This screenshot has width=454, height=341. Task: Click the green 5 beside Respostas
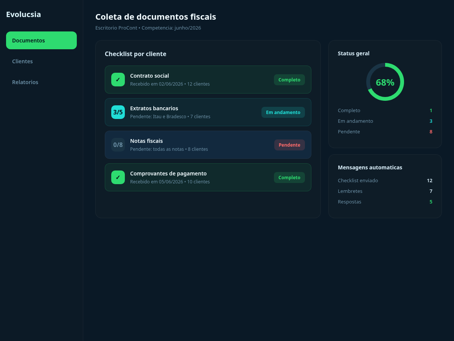pos(431,202)
